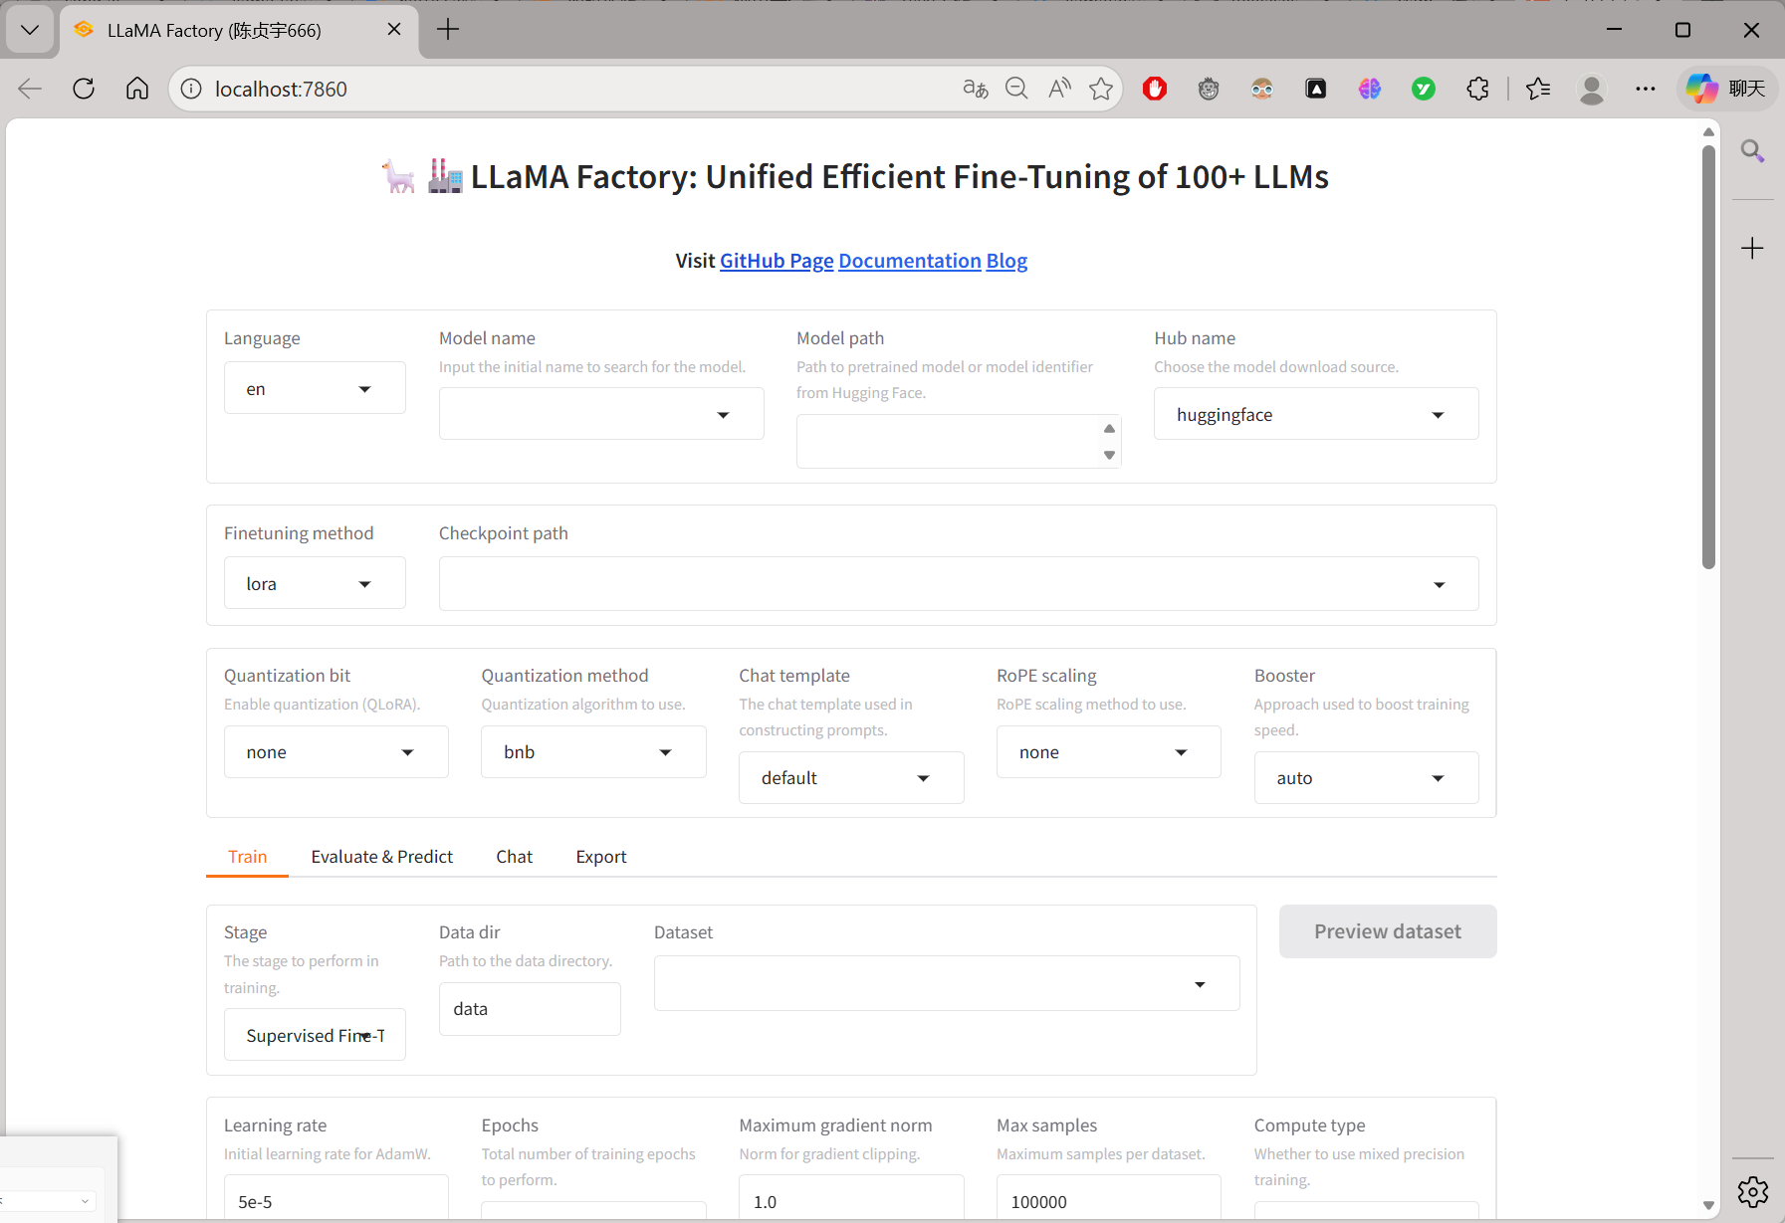
Task: Open the colorful brain extension icon
Action: click(x=1370, y=89)
